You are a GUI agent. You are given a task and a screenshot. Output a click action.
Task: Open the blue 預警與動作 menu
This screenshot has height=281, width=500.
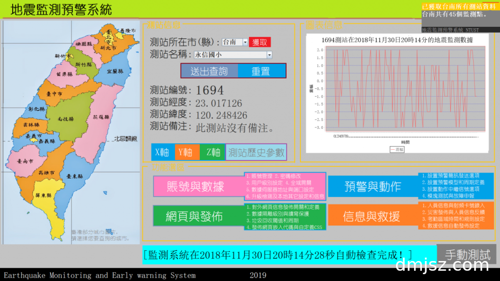[x=373, y=186]
